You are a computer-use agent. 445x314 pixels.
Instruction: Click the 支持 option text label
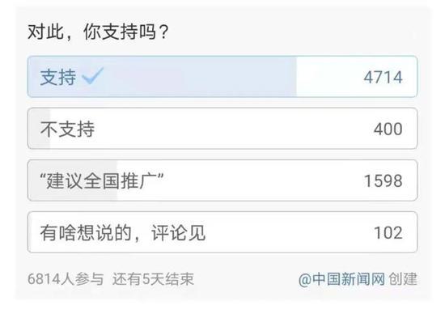point(58,77)
